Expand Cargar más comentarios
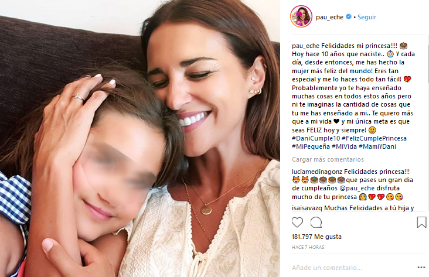The height and width of the screenshot is (277, 429). point(328,159)
